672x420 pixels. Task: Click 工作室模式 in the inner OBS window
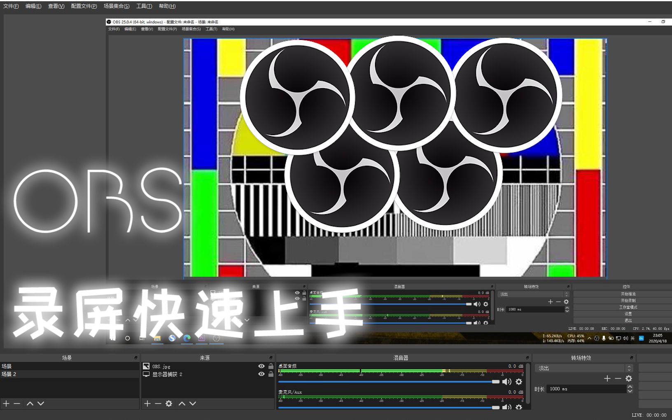pos(628,307)
